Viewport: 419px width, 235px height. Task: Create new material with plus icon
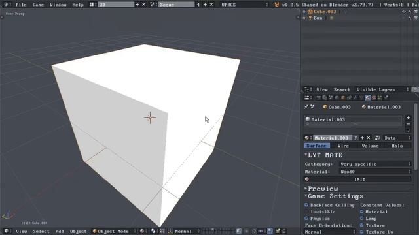pos(362,138)
